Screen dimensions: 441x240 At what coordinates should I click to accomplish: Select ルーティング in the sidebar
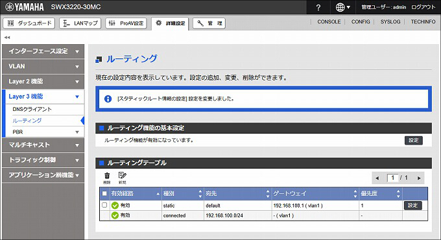tap(27, 121)
